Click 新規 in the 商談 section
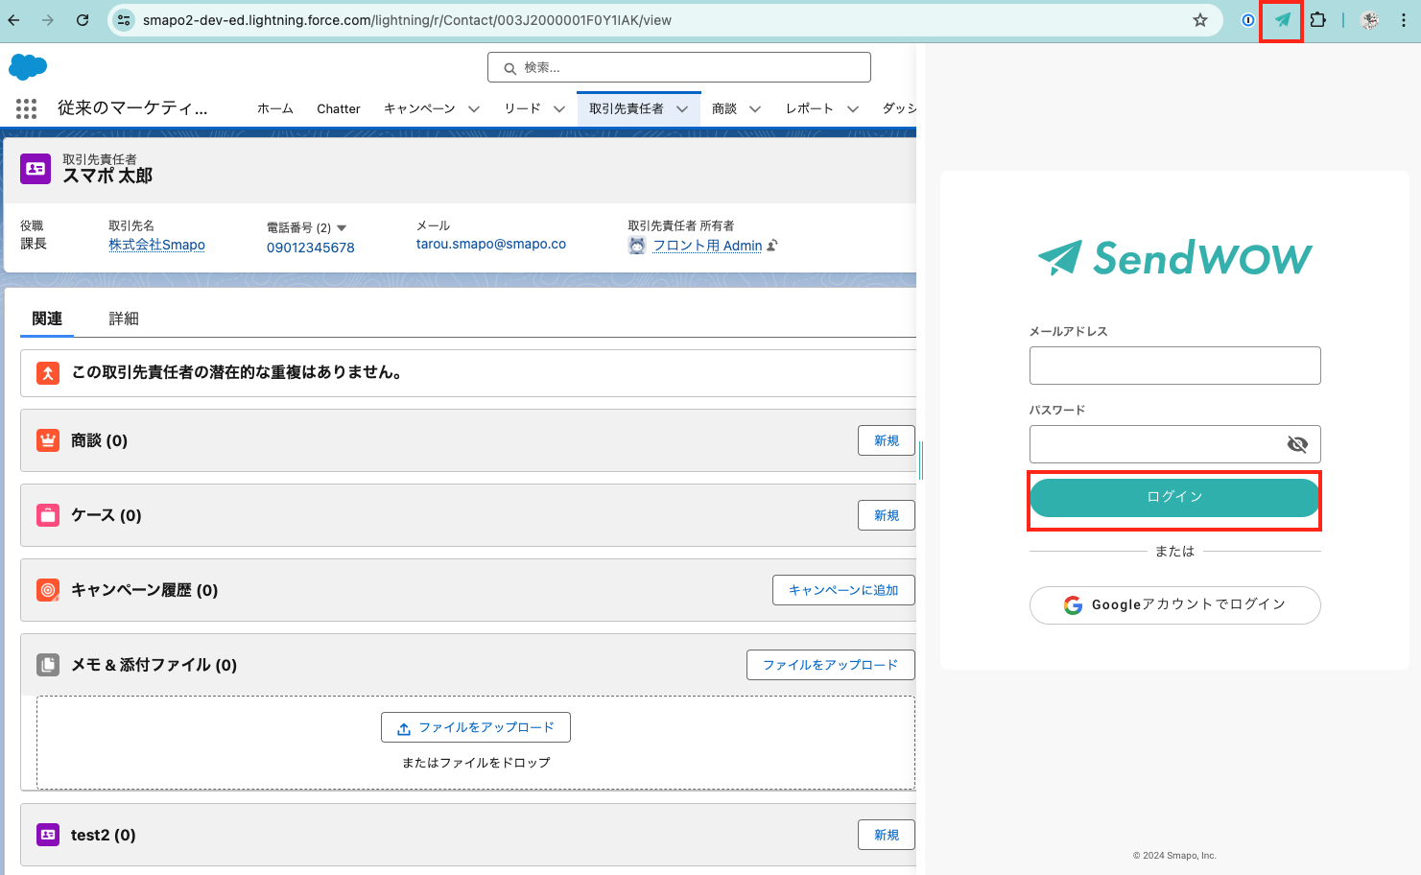Image resolution: width=1421 pixels, height=875 pixels. click(887, 440)
